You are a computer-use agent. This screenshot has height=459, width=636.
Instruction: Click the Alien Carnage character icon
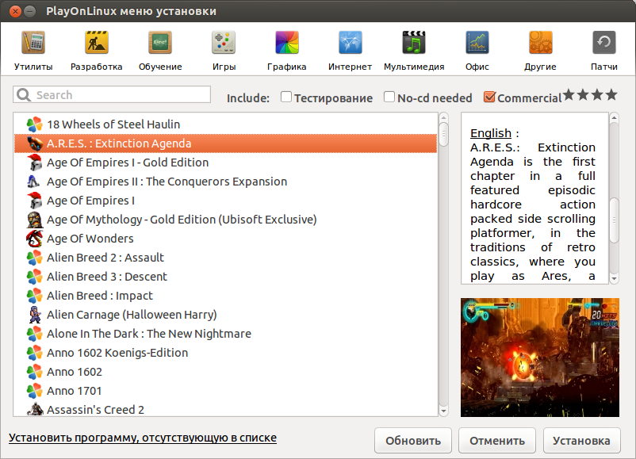click(x=34, y=315)
